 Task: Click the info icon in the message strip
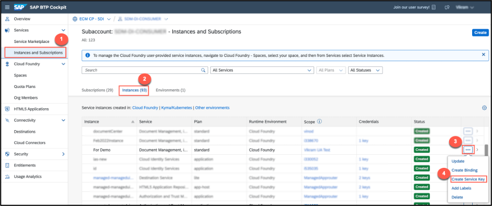tap(87, 55)
